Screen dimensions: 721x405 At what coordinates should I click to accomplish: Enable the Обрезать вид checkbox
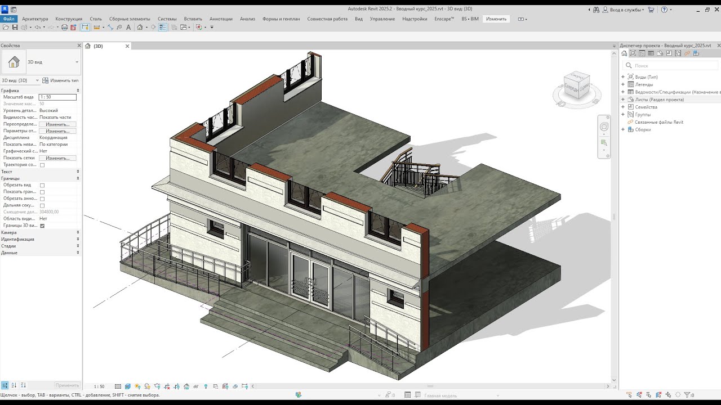point(42,185)
